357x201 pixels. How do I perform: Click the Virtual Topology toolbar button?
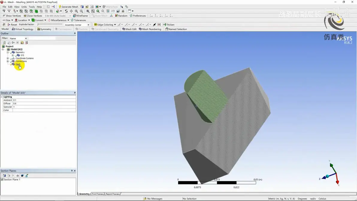(x=22, y=29)
